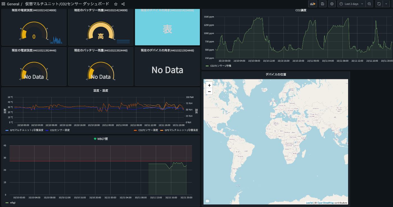Click the dark blue swatch beside CO2センサー温度
This screenshot has height=207, width=393.
[x=47, y=130]
